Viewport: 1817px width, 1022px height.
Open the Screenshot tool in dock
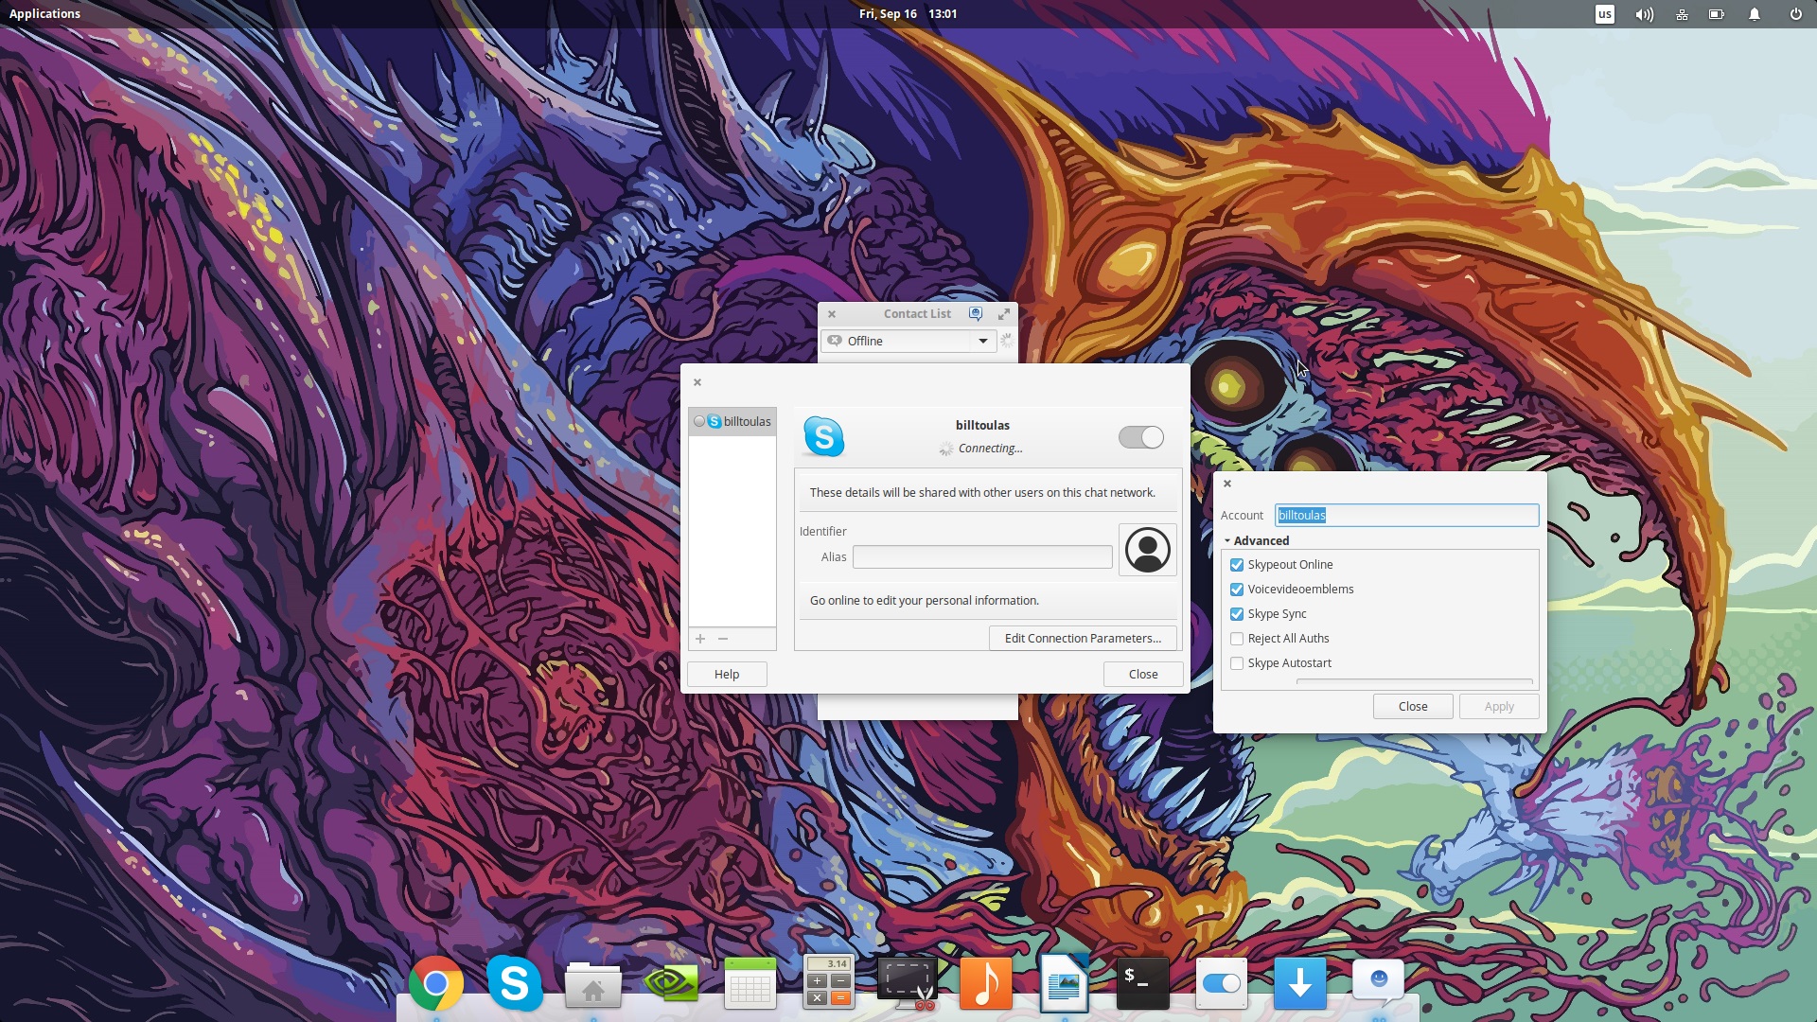click(907, 983)
